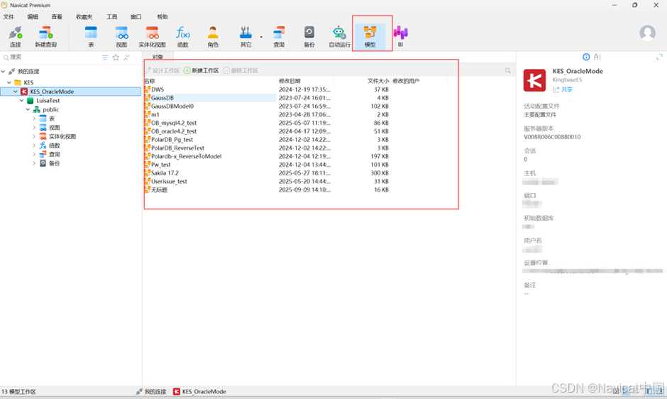Click the Others (其它) toolbar icon
The image size is (667, 399).
tap(246, 37)
